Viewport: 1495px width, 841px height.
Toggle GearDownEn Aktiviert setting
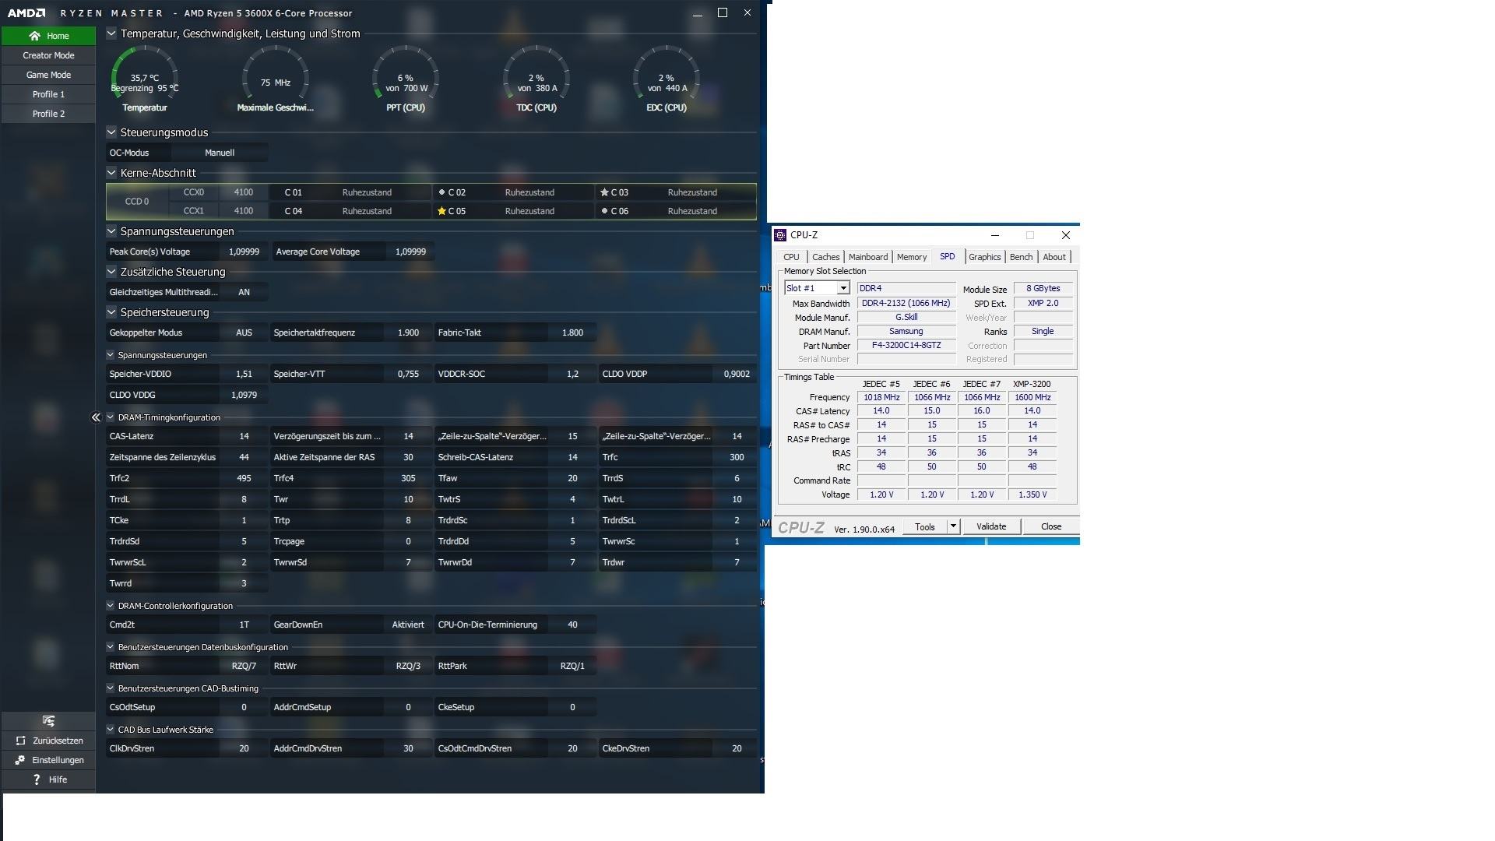tap(408, 625)
